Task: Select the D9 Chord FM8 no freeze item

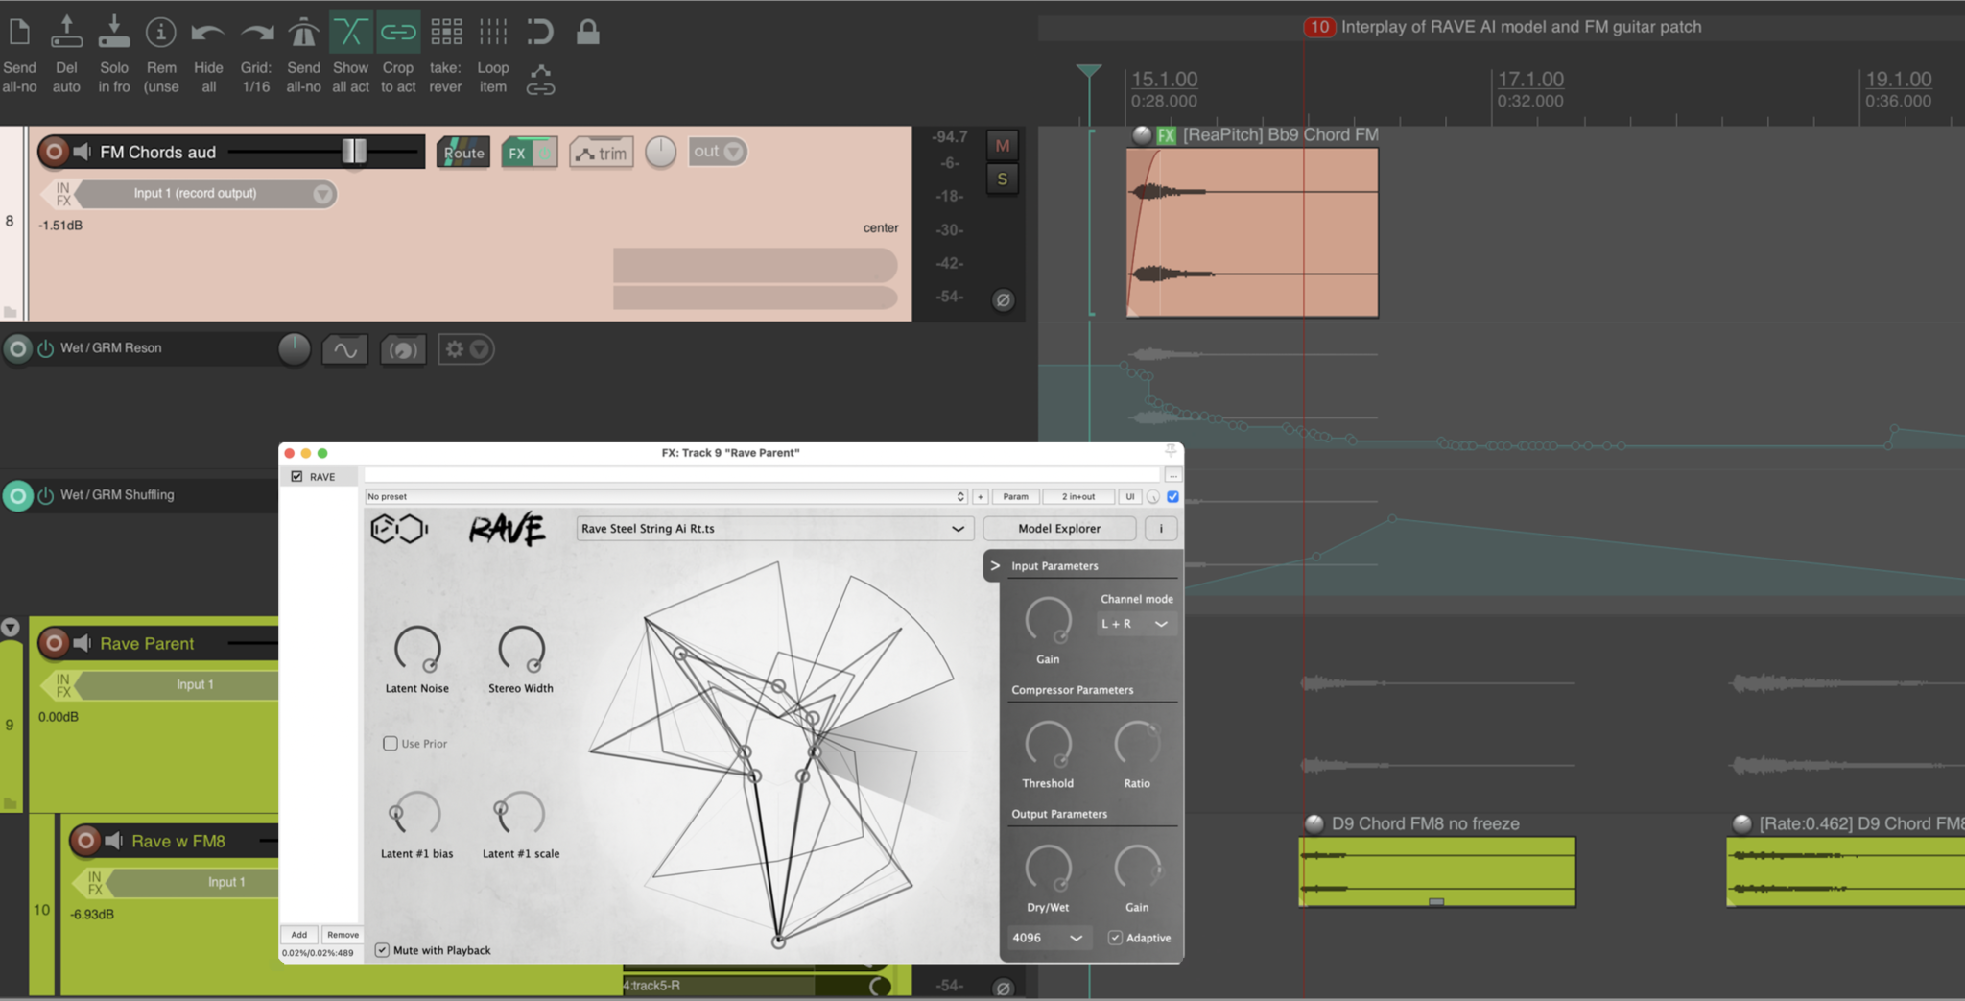Action: [x=1436, y=871]
